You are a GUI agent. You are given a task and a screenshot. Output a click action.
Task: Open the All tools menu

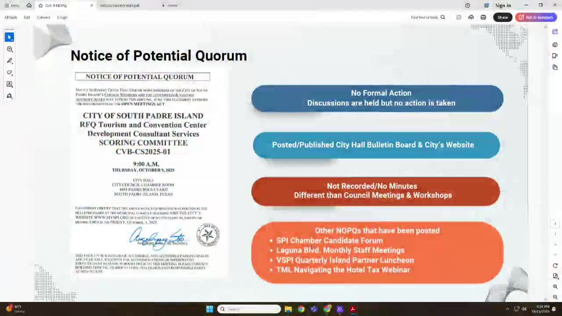(11, 17)
